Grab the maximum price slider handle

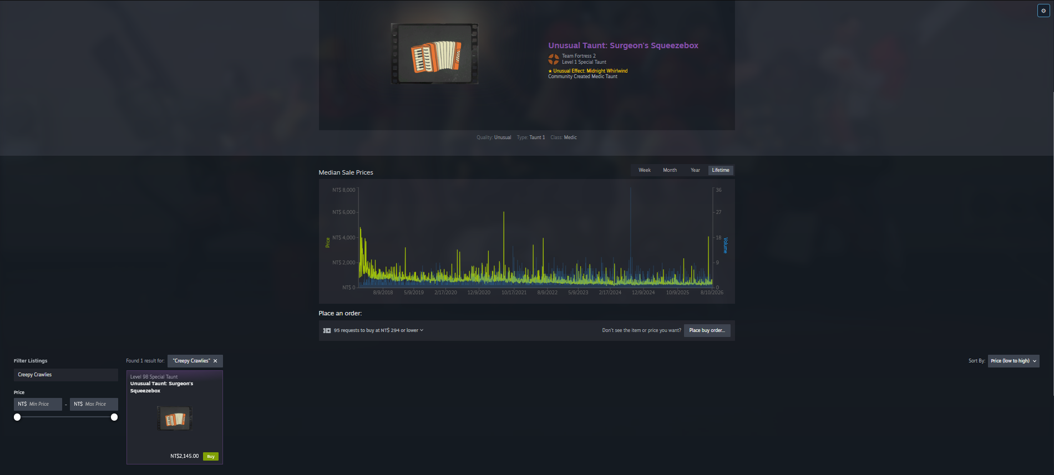(114, 417)
